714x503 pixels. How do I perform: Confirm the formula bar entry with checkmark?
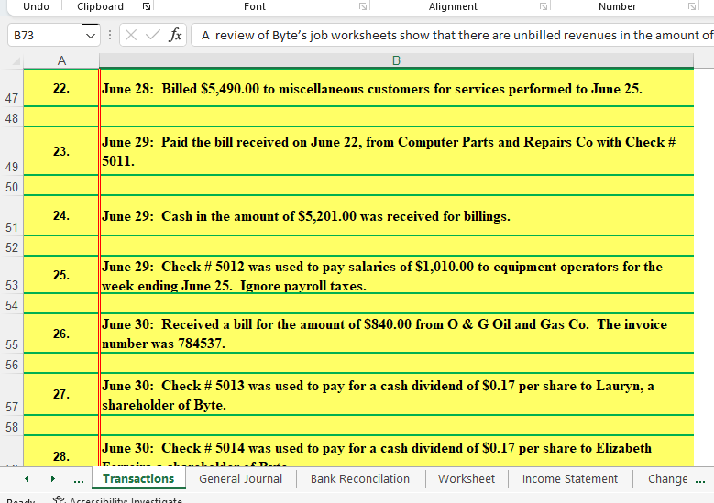pyautogui.click(x=152, y=35)
